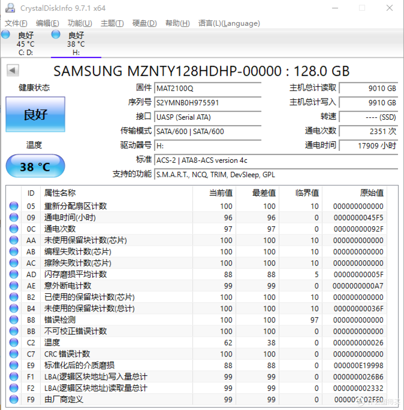This screenshot has height=410, width=404.
Task: Click the status orb for disk C: D:
Action: [6, 34]
